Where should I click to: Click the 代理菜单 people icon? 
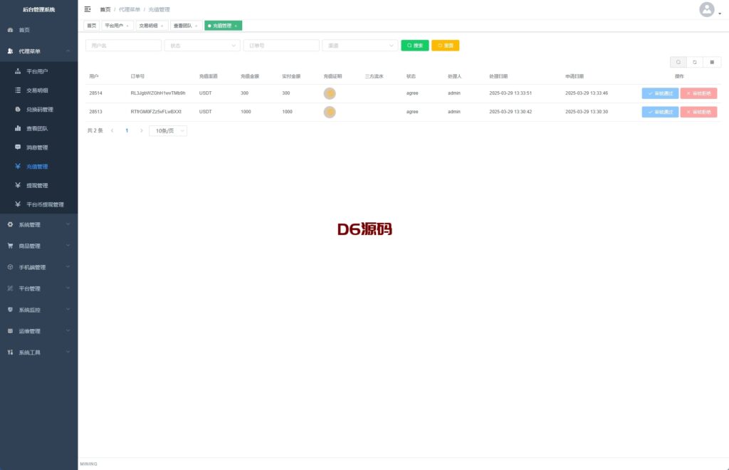(10, 51)
